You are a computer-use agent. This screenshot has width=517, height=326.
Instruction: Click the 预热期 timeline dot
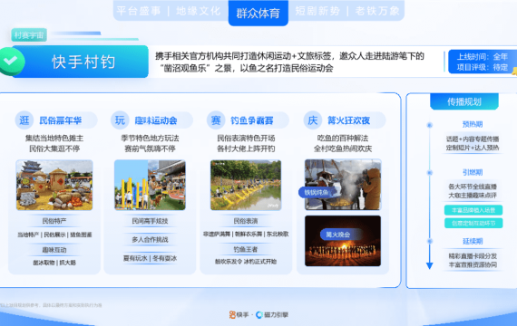[x=429, y=125]
